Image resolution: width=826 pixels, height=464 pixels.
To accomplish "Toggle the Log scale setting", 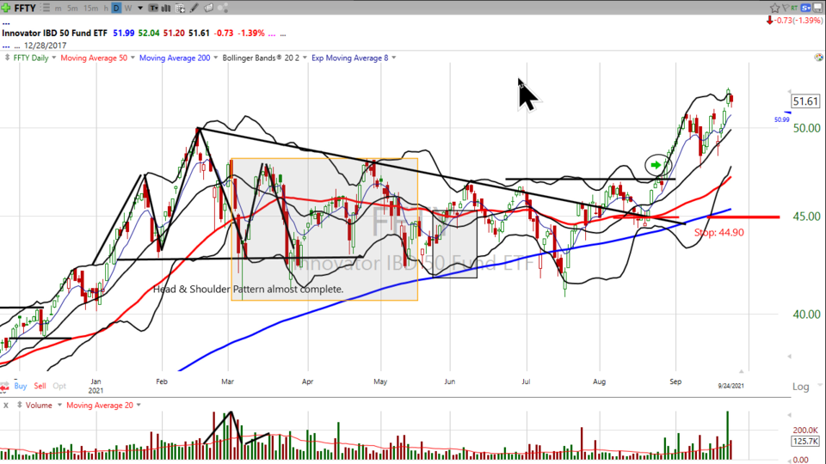I will coord(801,387).
